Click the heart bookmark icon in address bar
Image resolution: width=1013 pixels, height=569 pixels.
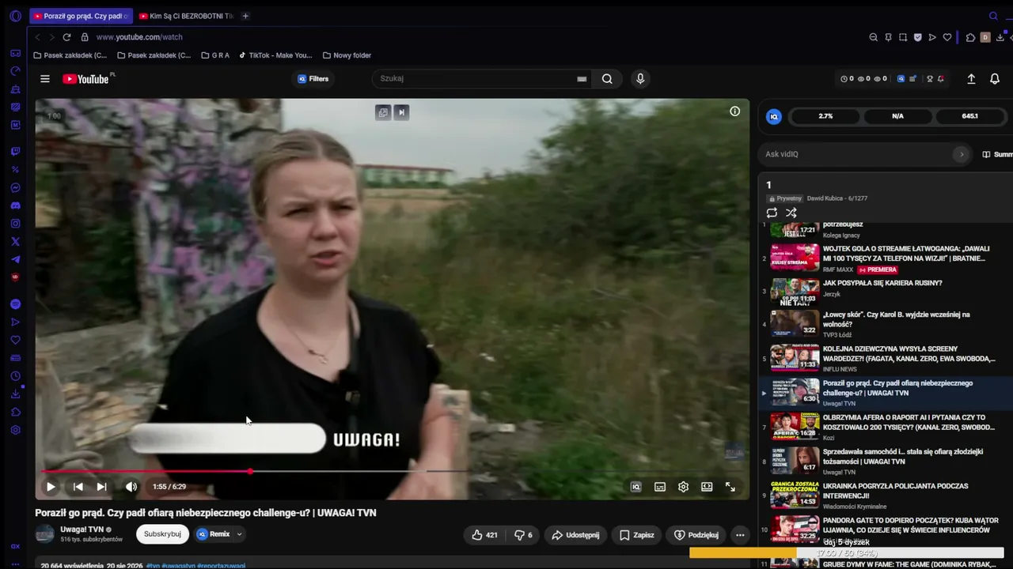tap(947, 37)
